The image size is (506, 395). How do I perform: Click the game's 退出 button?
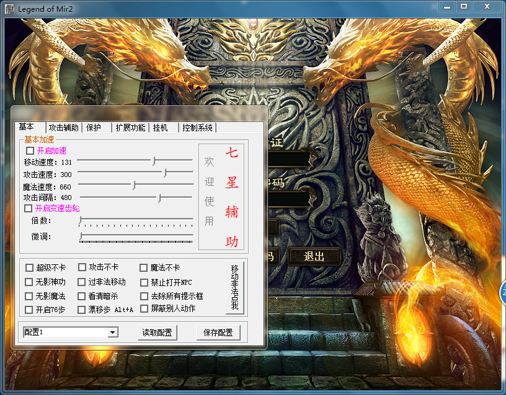pyautogui.click(x=314, y=256)
